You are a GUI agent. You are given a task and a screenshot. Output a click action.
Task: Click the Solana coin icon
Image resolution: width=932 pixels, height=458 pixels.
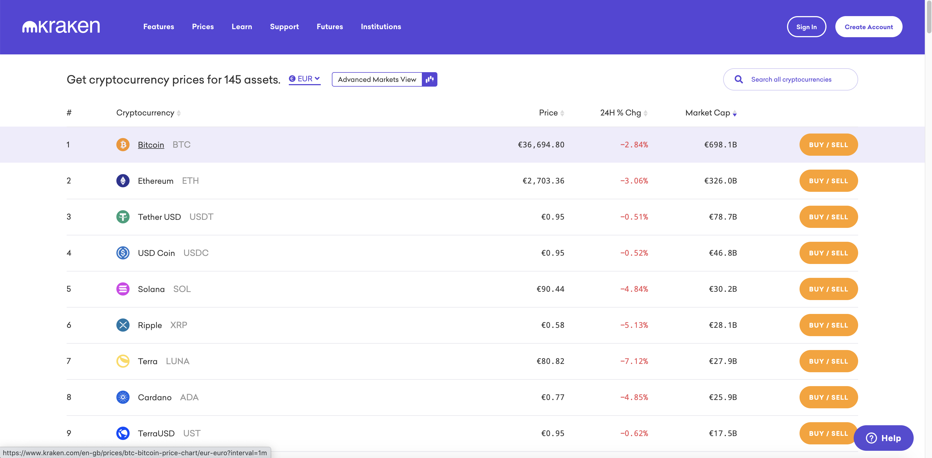coord(123,289)
